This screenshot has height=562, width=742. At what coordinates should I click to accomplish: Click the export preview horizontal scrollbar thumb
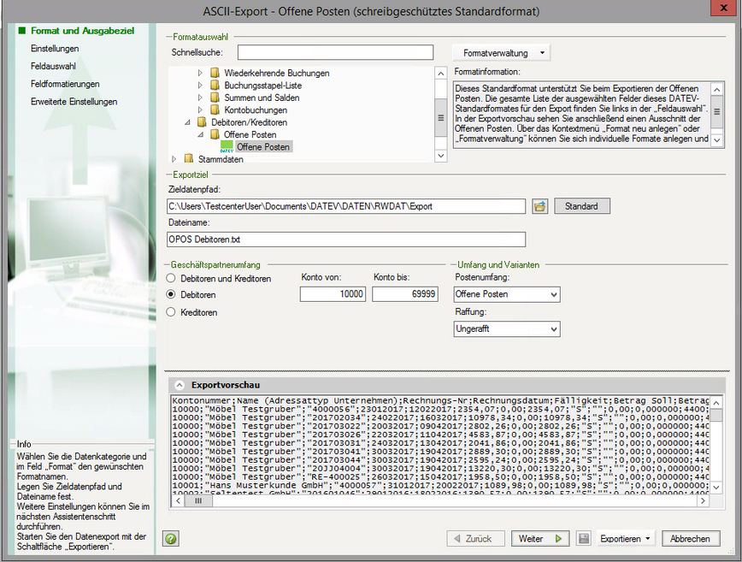(198, 500)
